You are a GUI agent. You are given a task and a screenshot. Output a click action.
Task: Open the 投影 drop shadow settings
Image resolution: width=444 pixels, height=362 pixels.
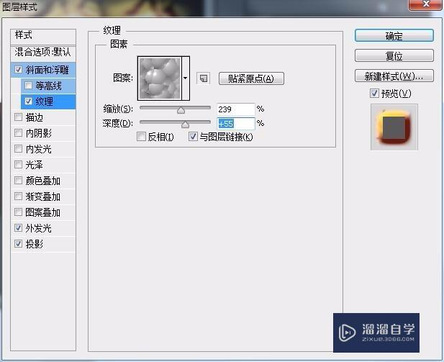point(35,244)
